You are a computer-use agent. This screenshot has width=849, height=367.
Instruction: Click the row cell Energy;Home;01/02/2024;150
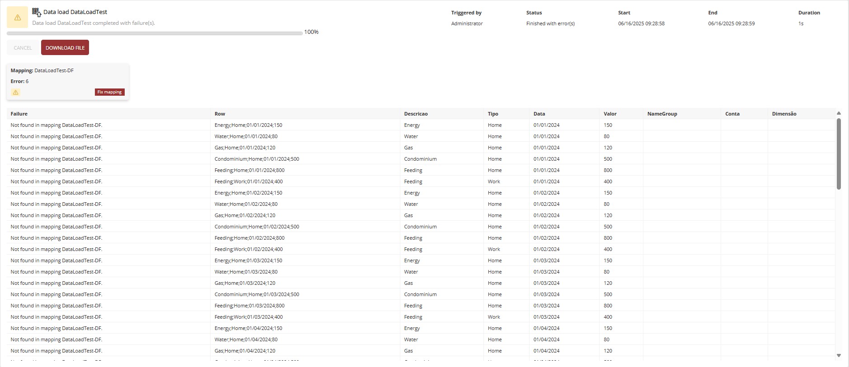click(305, 193)
